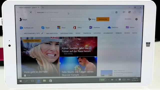160x90 pixels.
Task: Open MSN page settings gear icon
Action: tap(136, 19)
